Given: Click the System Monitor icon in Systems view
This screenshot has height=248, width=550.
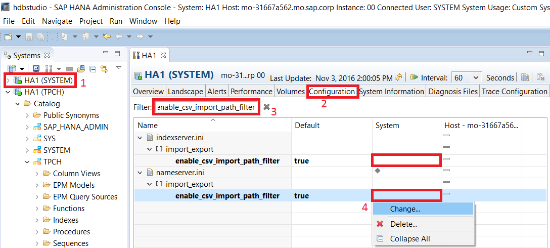Looking at the screenshot, I should [x=36, y=68].
